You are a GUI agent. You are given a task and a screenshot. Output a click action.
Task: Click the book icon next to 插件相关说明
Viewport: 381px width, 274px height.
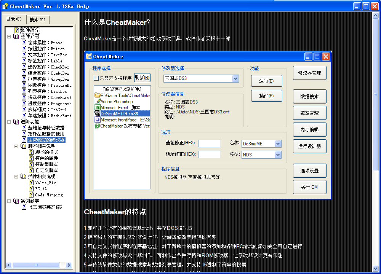[x=24, y=177]
